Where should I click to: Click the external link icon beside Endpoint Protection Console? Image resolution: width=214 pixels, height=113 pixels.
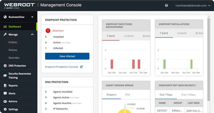click(x=81, y=67)
